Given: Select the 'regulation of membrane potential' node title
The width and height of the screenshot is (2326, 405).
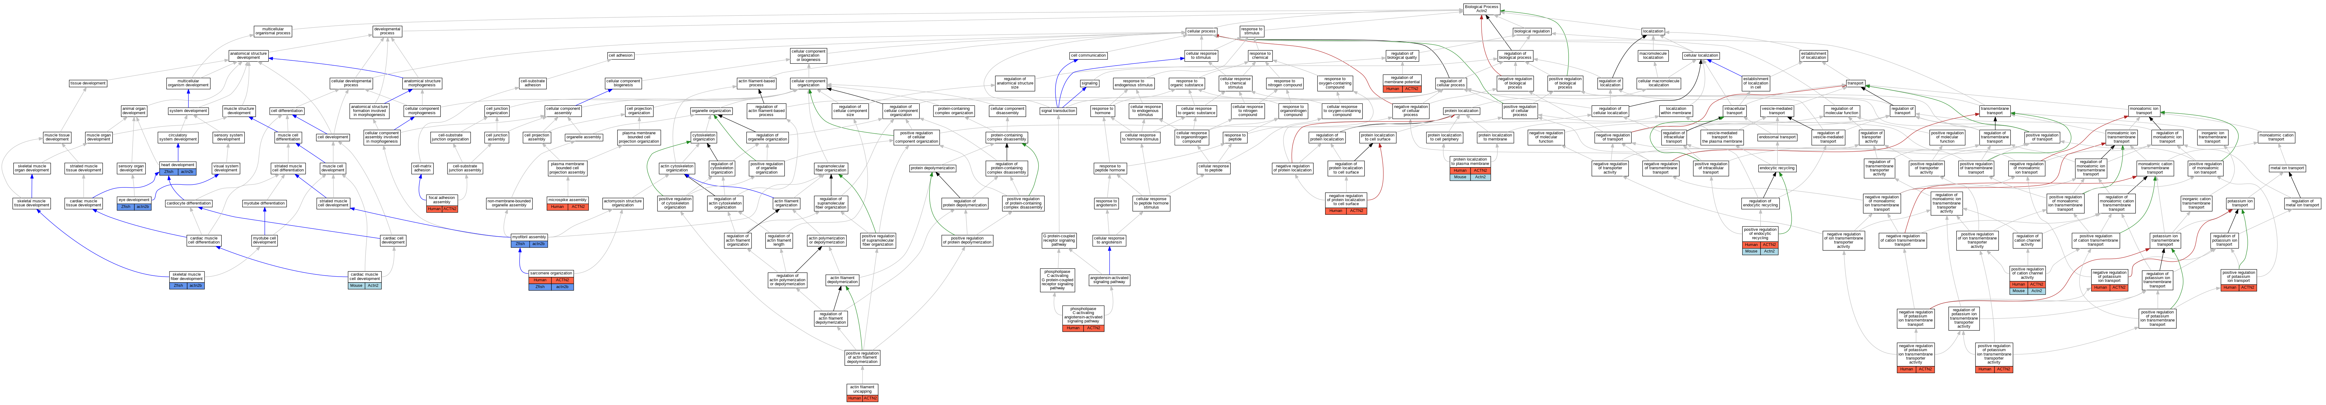Looking at the screenshot, I should click(1402, 80).
